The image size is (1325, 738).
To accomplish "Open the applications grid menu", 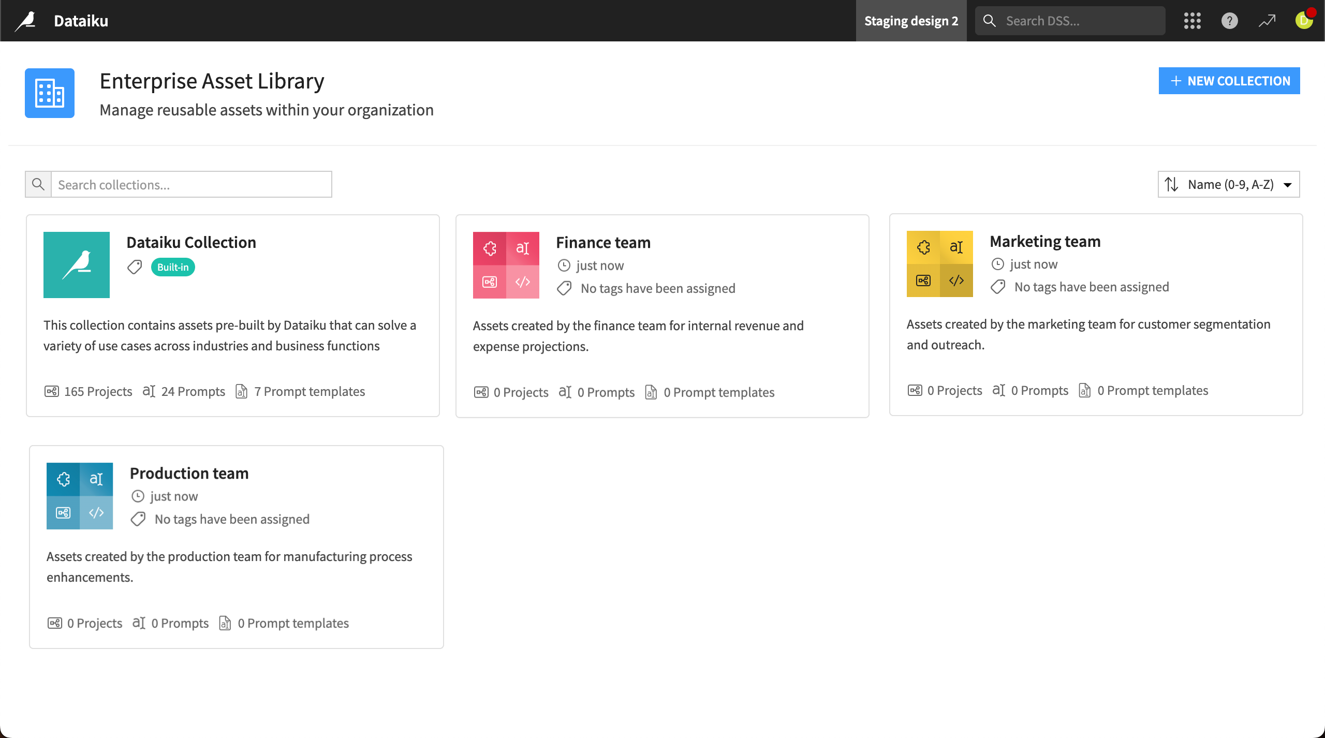I will coord(1192,21).
